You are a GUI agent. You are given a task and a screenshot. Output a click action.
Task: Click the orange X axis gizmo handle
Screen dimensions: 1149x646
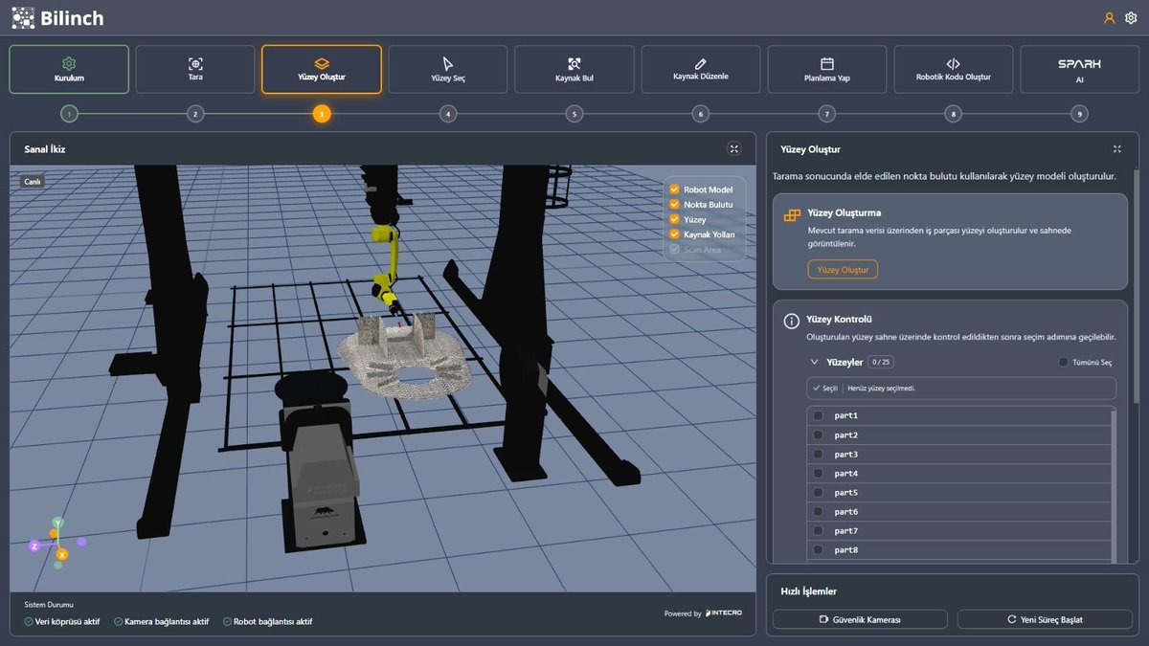[x=62, y=554]
